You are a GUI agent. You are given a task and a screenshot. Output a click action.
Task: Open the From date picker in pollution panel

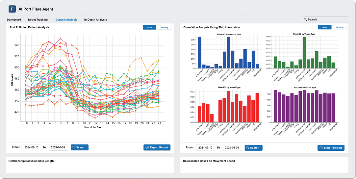click(31, 147)
